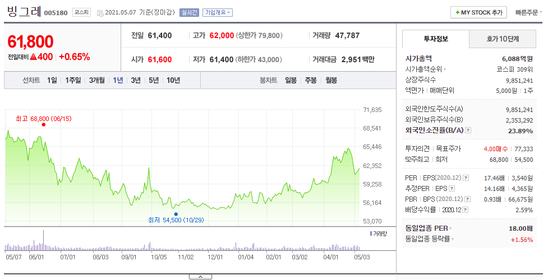Click the 코스피 309위 ranking
Viewport: 548px width, 280px height.
(x=514, y=69)
